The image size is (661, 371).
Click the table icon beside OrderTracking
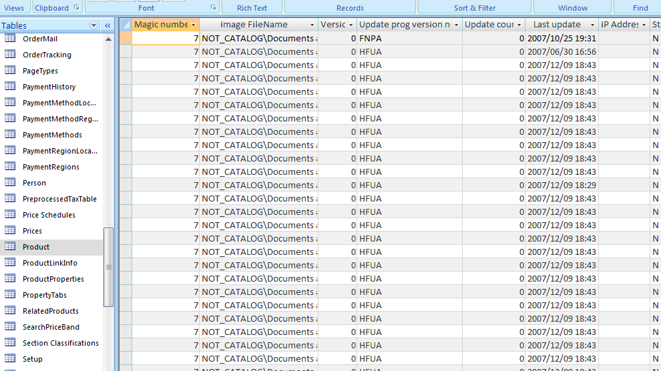(x=10, y=55)
